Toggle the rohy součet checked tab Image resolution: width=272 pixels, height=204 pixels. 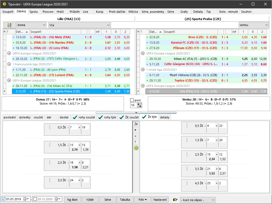point(84,117)
